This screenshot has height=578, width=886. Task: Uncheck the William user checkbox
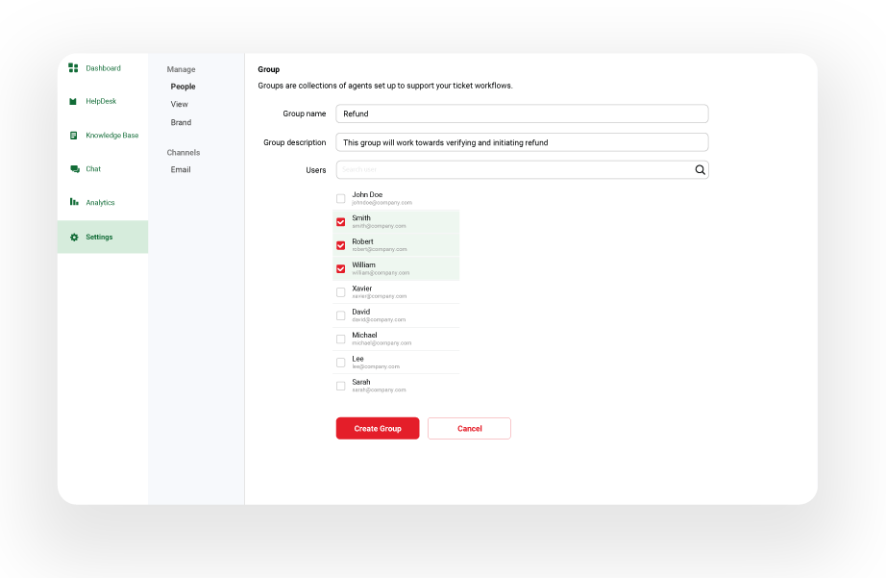(341, 269)
